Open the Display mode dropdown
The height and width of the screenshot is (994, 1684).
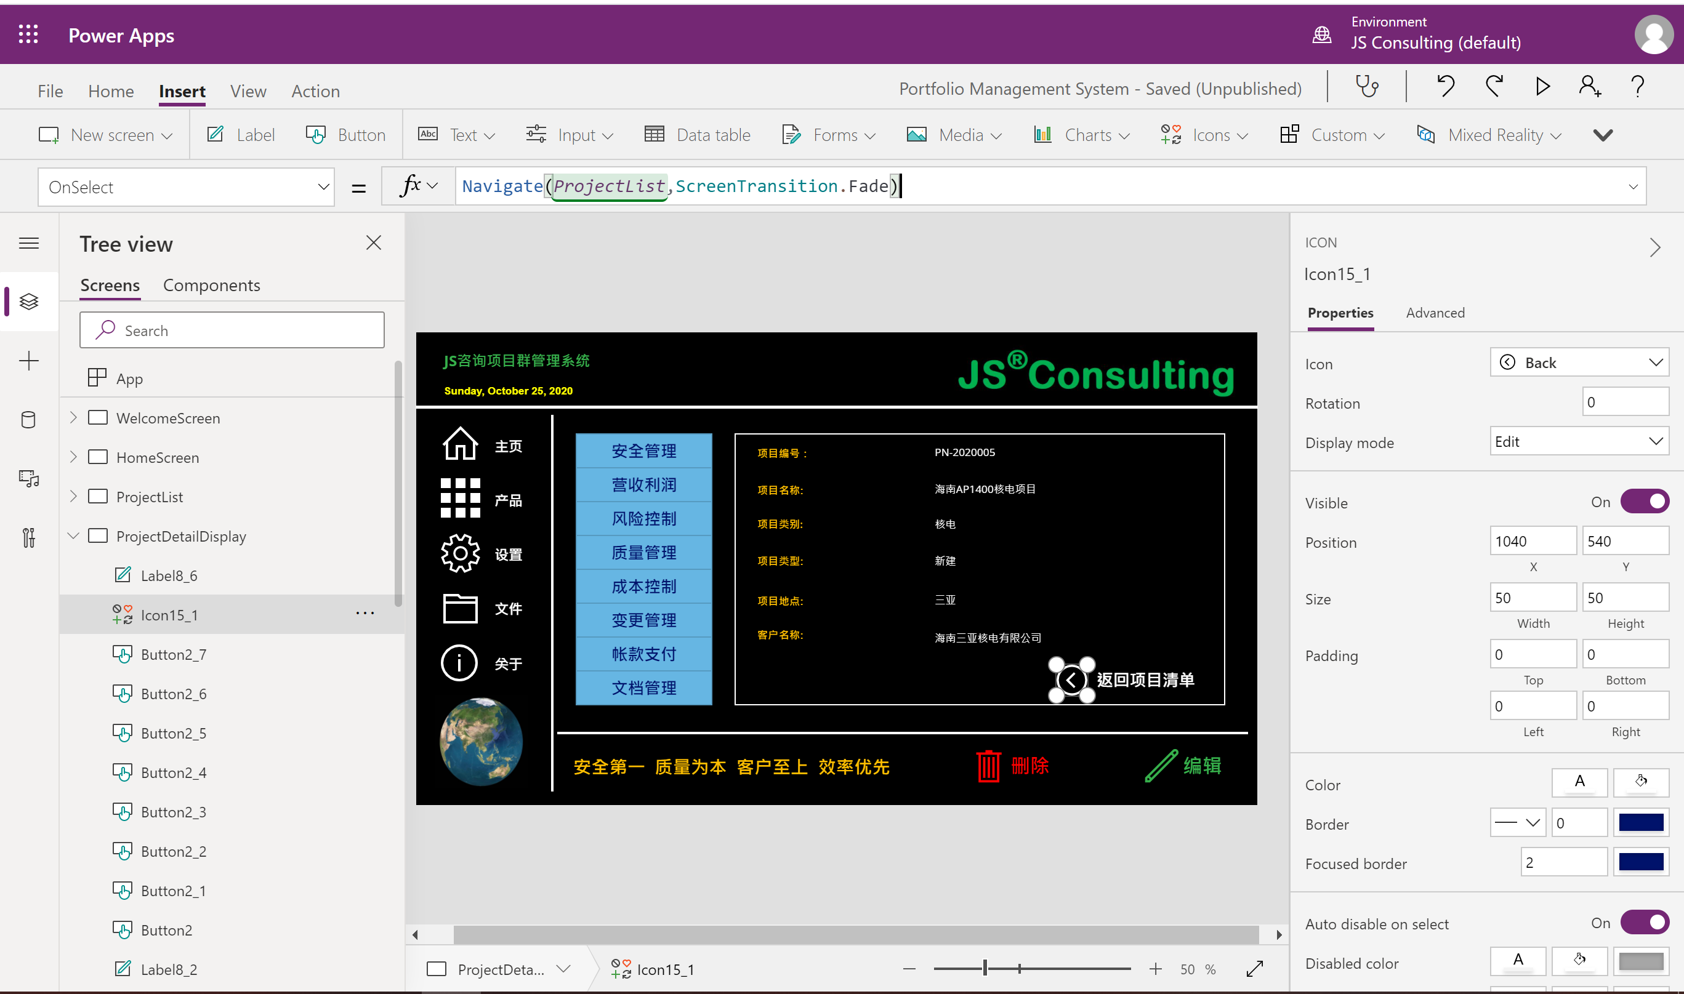[x=1579, y=441]
